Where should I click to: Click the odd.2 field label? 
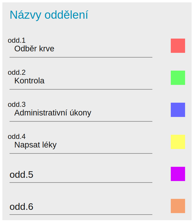17,72
